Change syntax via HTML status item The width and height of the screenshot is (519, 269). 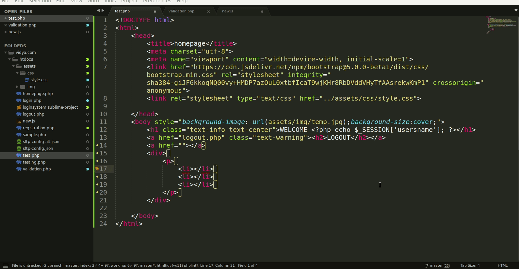point(502,266)
